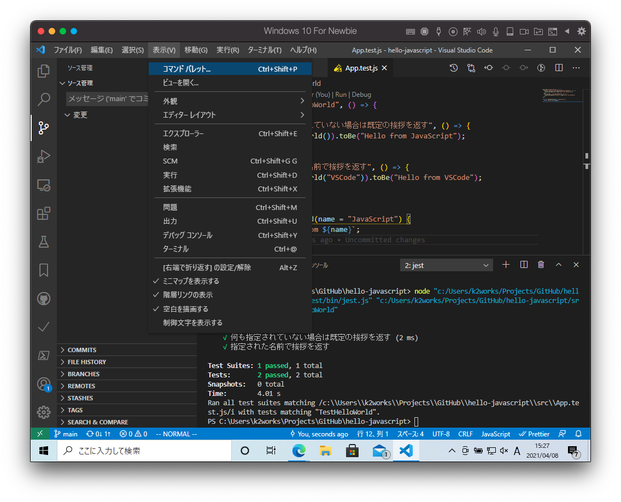Open Run and Debug view icon
This screenshot has width=621, height=502.
coord(43,156)
